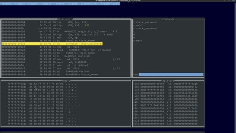Click memory row at address fffffffff318
Screen dimensions: 236x133
point(43,112)
